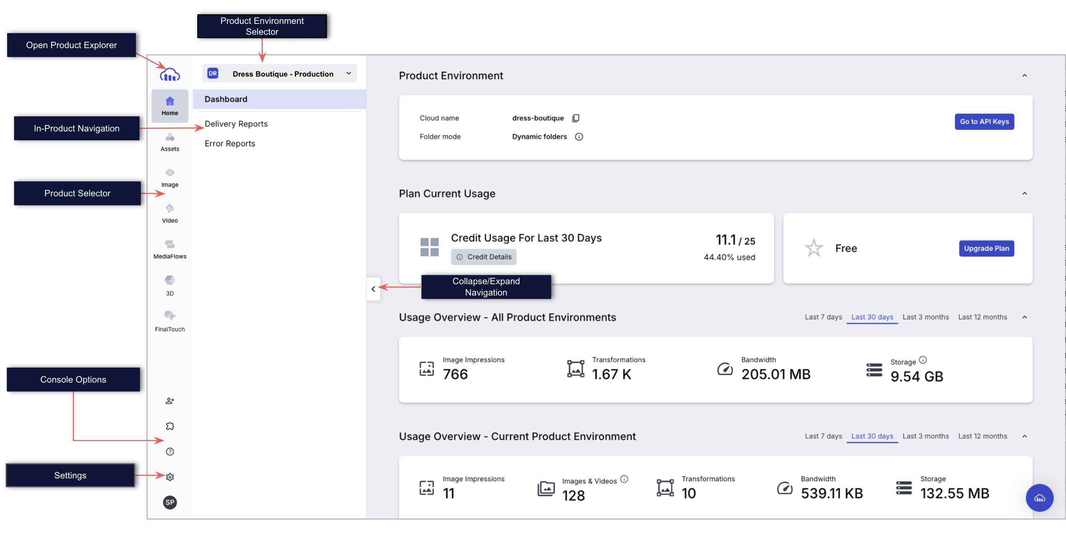Open Product Explorer via Cloudinary logo
The image size is (1066, 545).
[170, 75]
